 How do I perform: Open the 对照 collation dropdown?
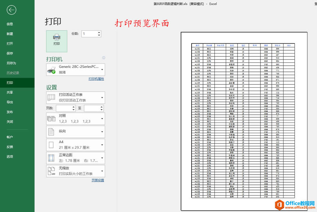coord(75,118)
